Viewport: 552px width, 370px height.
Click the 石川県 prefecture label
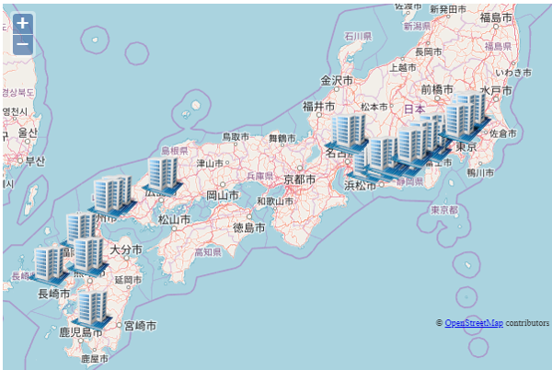[x=358, y=36]
